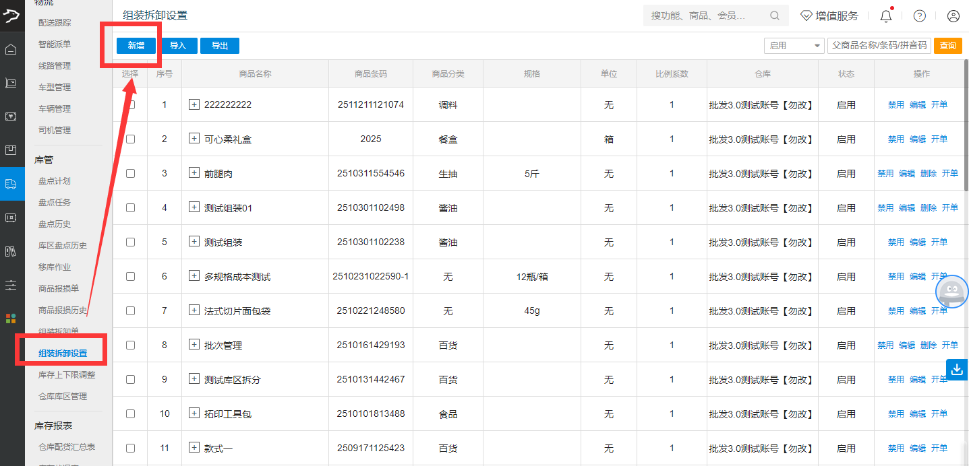
Task: Go to 库存上下限调整 menu item
Action: pos(67,375)
